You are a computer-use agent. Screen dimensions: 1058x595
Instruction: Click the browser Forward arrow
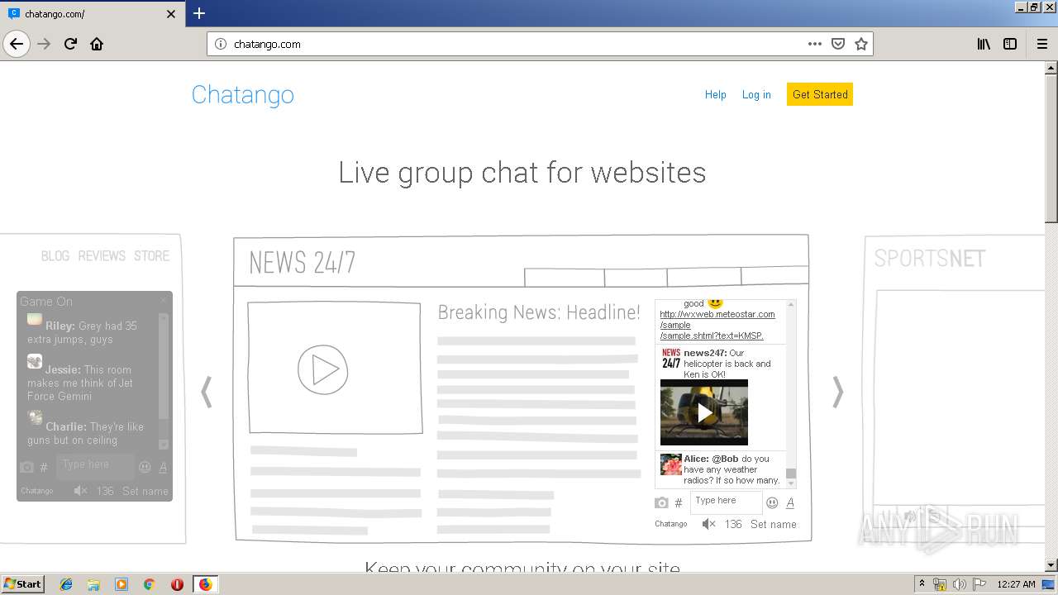[x=45, y=44]
